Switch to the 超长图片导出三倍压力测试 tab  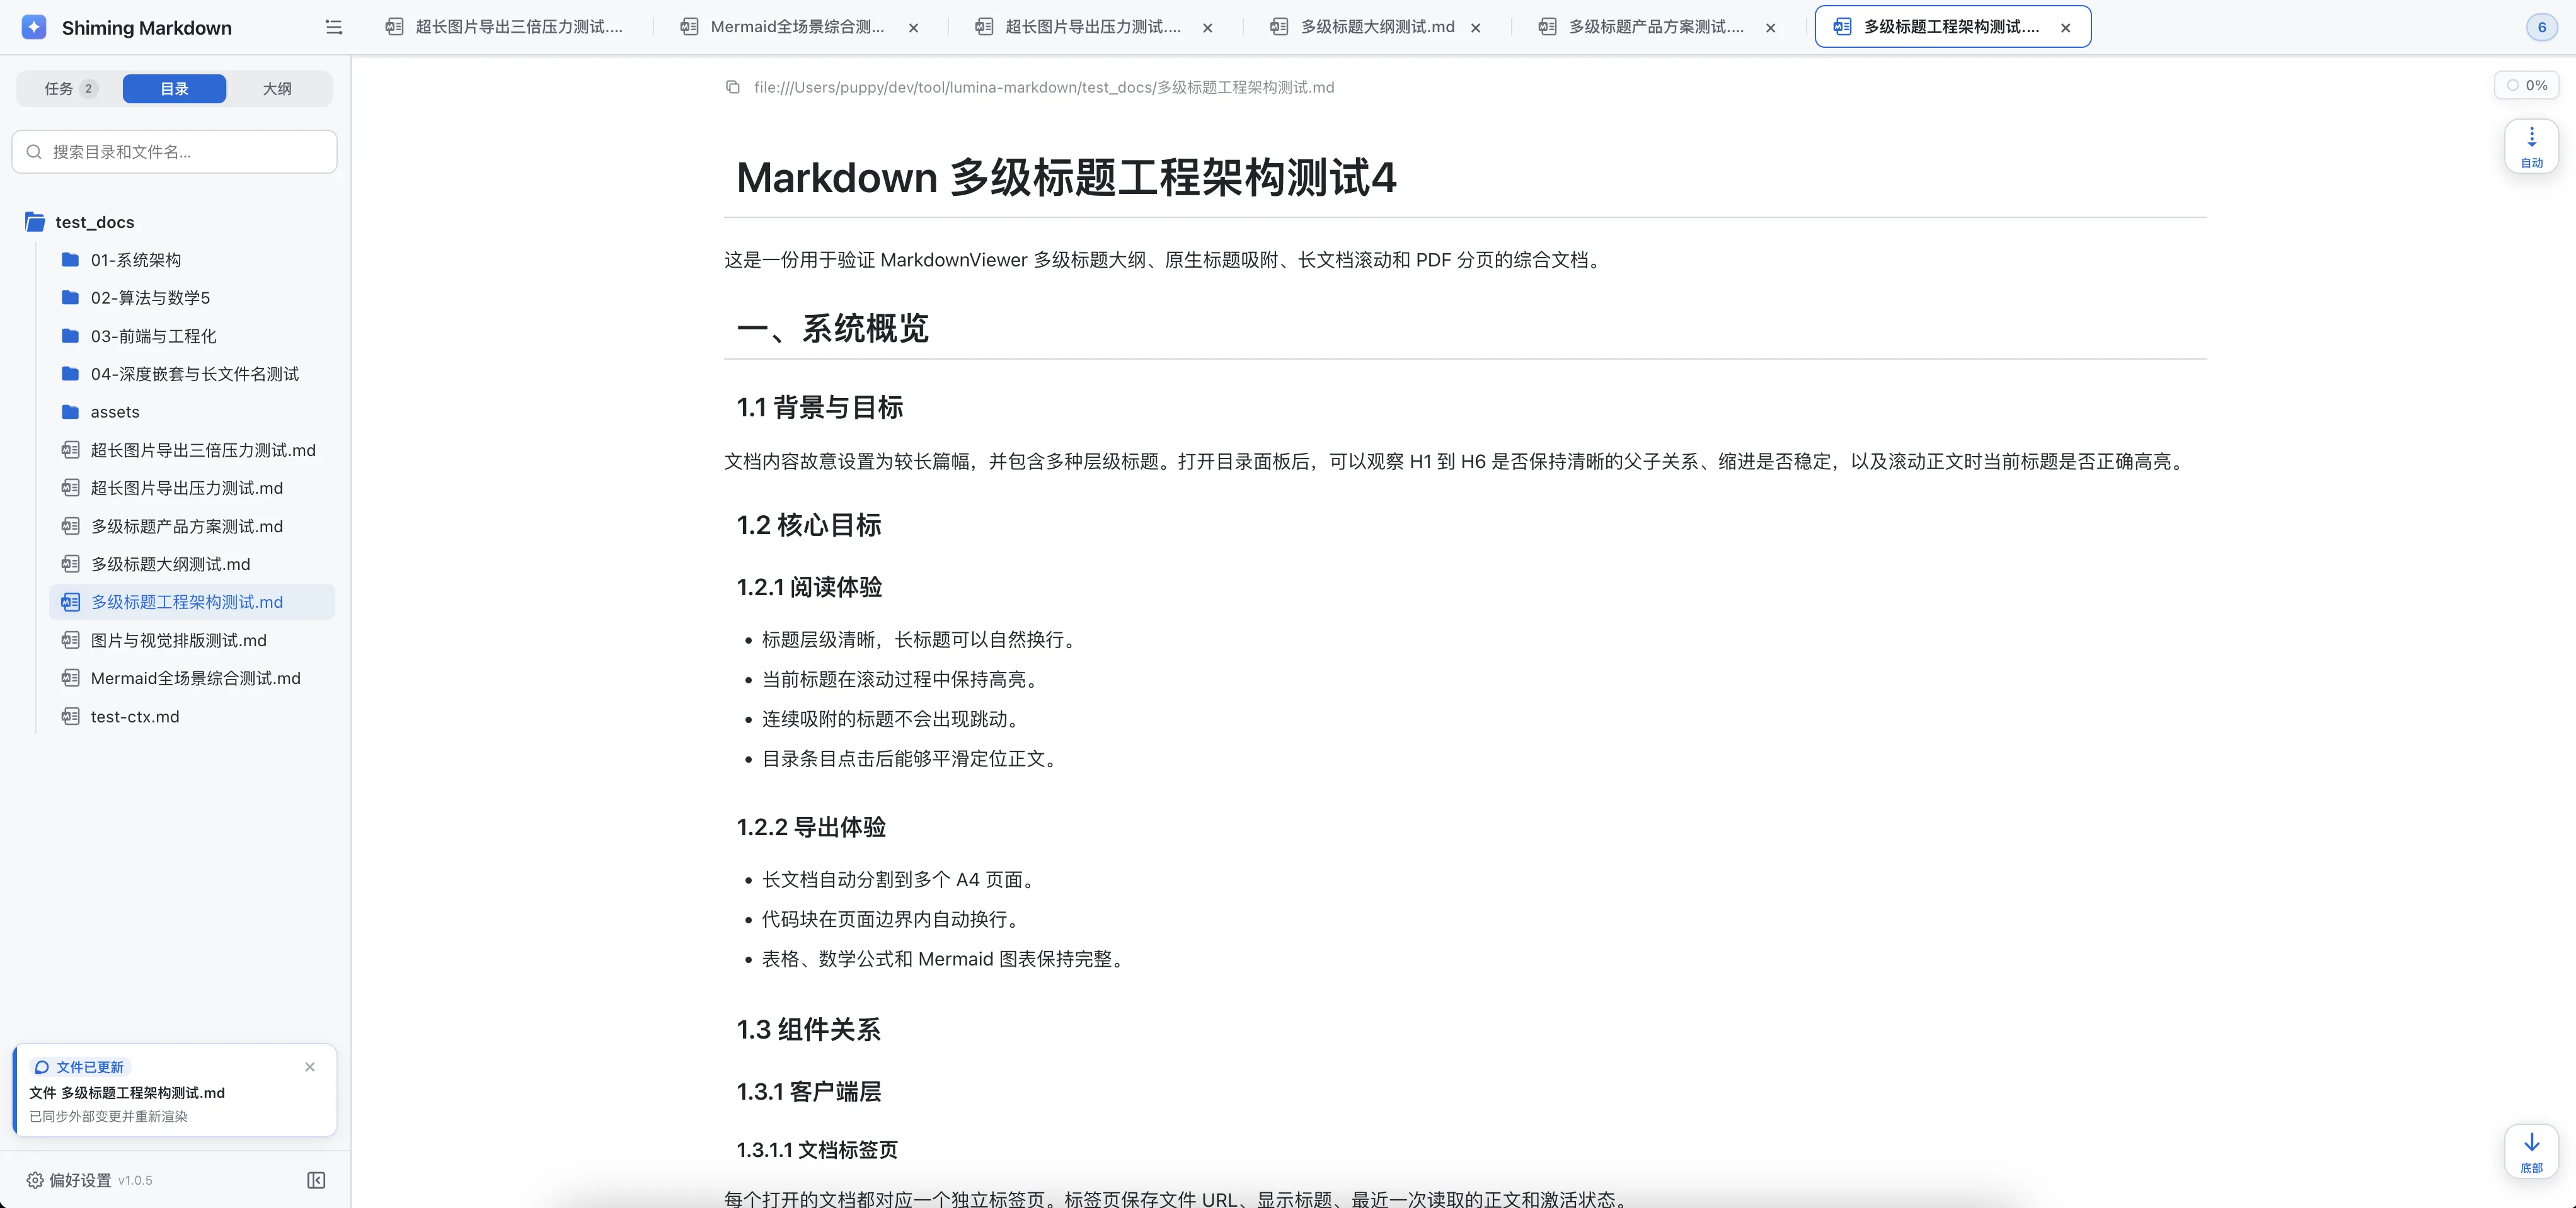pos(505,27)
